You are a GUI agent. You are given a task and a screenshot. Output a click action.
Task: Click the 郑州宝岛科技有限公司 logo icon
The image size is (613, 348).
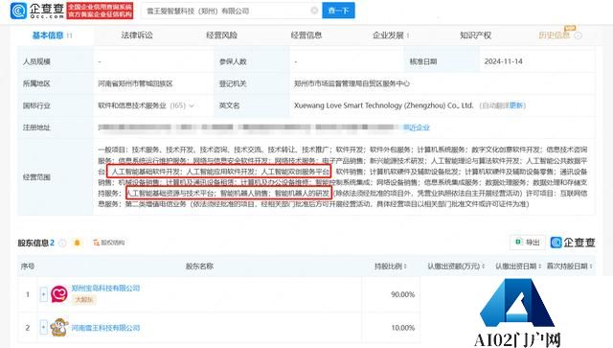click(59, 293)
